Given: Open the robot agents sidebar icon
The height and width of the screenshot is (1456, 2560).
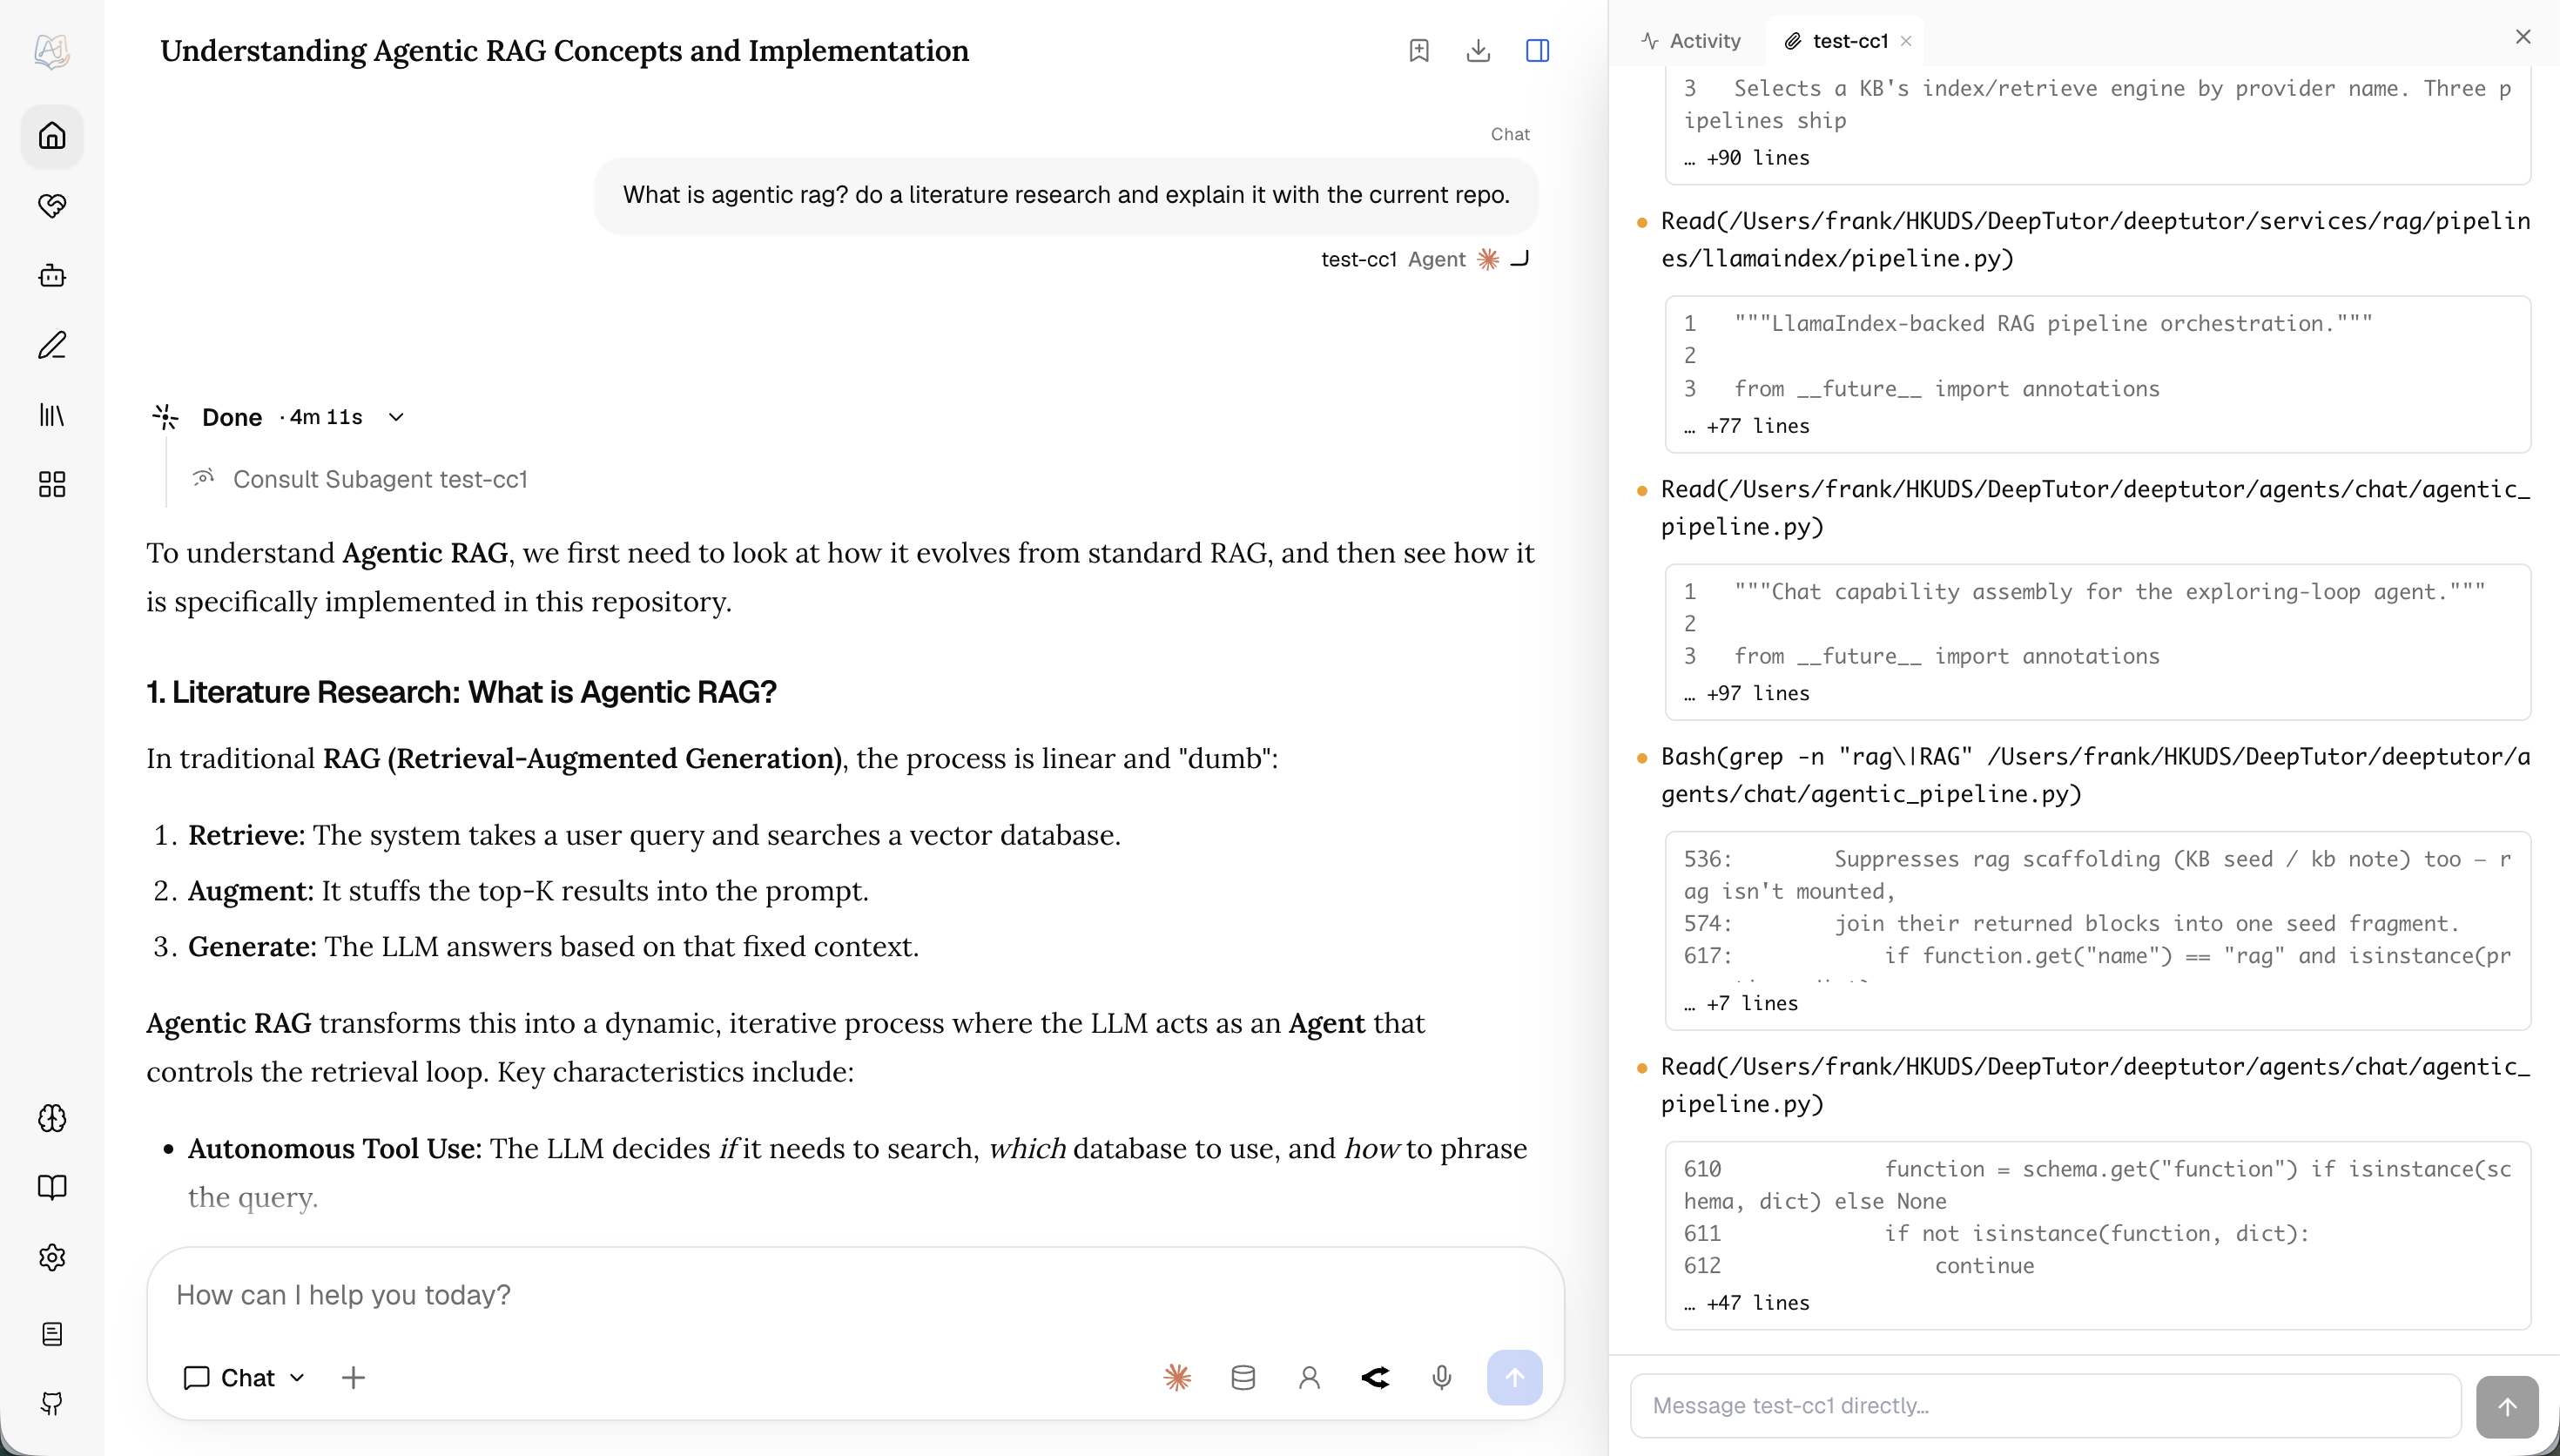Looking at the screenshot, I should [x=52, y=276].
